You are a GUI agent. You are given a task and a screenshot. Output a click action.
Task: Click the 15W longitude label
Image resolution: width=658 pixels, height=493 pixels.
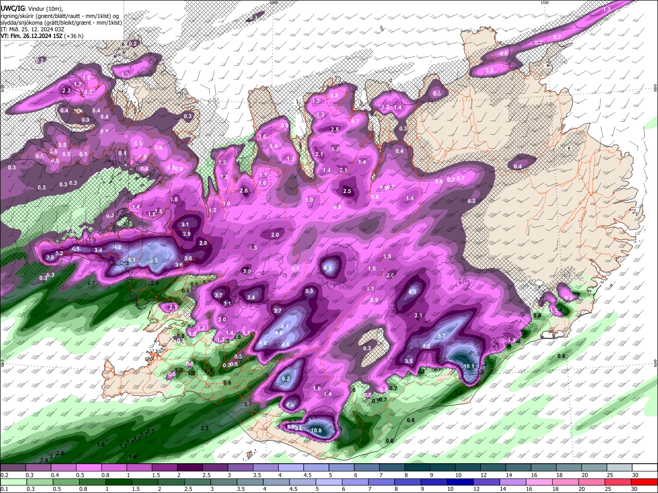544,3
